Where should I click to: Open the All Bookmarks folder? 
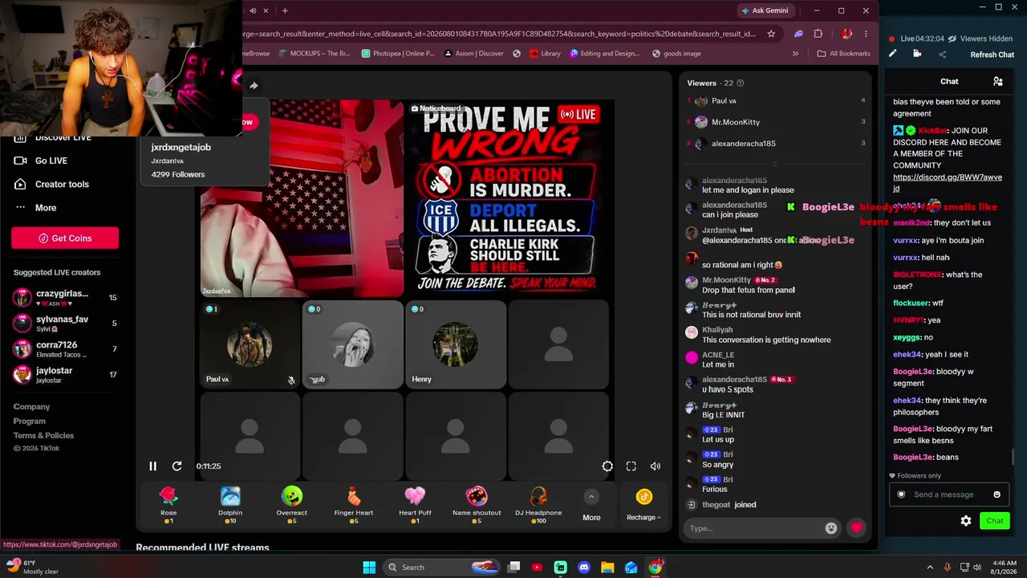pos(844,54)
